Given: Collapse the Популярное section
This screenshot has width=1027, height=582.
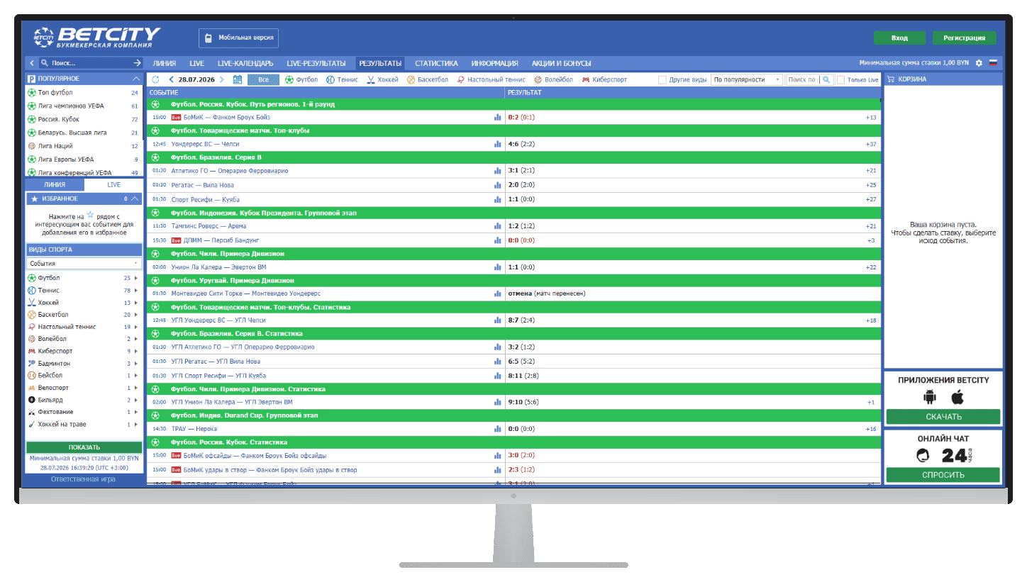Looking at the screenshot, I should coord(136,79).
